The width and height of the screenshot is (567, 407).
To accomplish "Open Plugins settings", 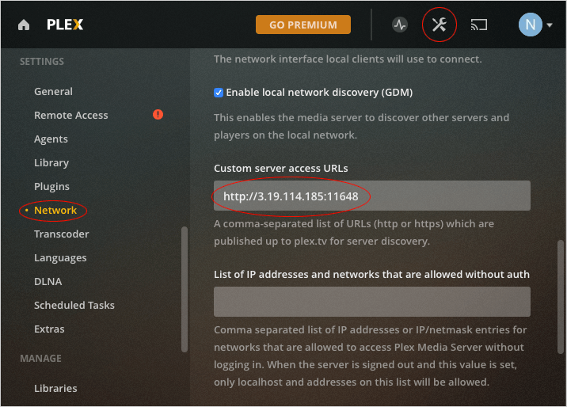I will pyautogui.click(x=51, y=187).
